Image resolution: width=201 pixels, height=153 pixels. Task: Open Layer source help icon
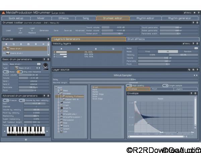[x=197, y=70]
